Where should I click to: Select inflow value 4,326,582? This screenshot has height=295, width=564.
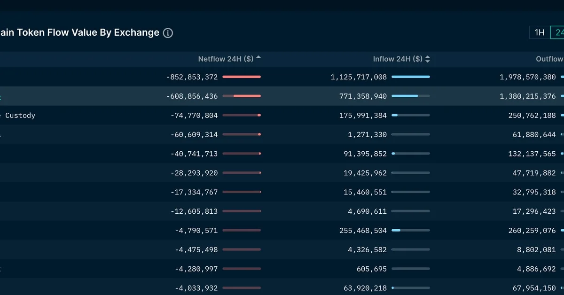tap(367, 250)
